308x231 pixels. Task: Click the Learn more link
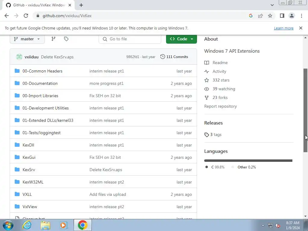click(x=284, y=28)
